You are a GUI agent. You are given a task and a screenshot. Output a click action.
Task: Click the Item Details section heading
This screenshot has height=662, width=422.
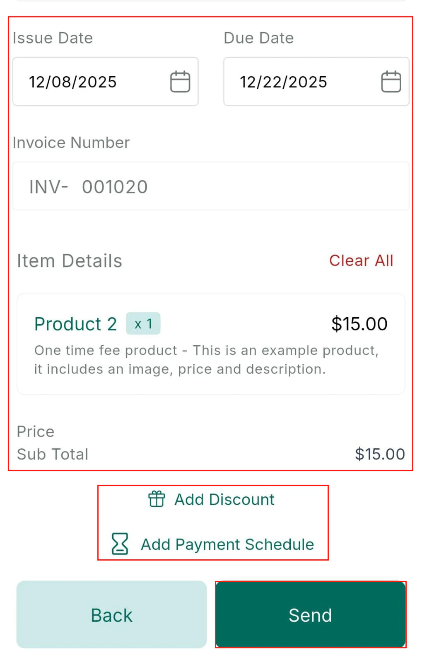click(70, 260)
